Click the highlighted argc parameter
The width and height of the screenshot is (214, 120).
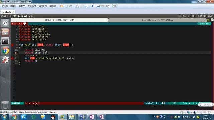(x=40, y=45)
